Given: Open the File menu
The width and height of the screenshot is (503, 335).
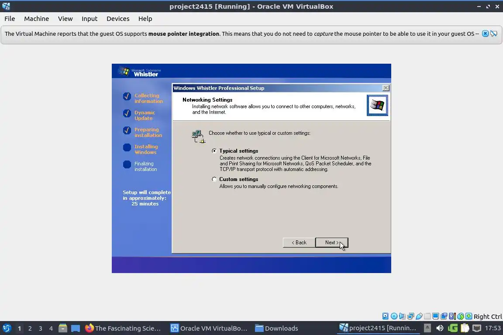Looking at the screenshot, I should (x=10, y=19).
